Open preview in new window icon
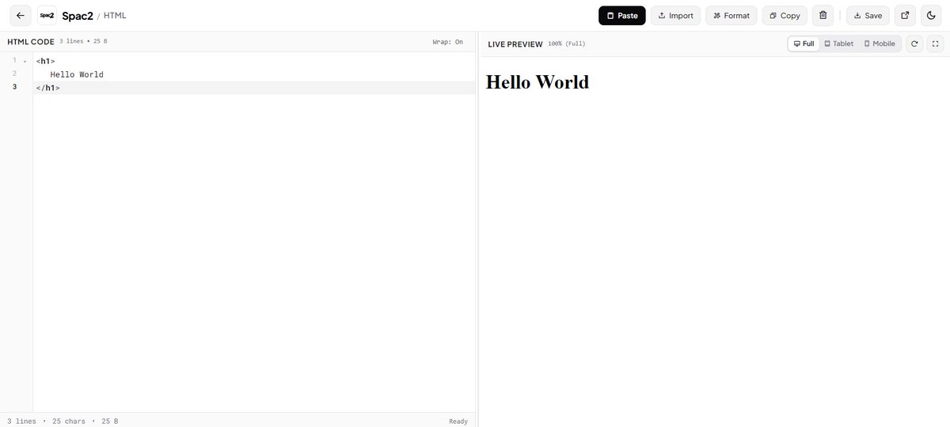 [905, 15]
